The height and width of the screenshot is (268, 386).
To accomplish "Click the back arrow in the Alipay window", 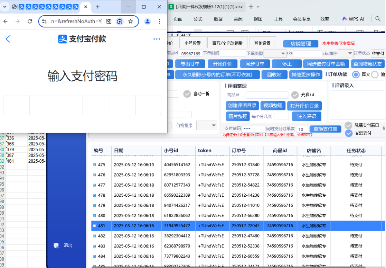I will click(8, 39).
